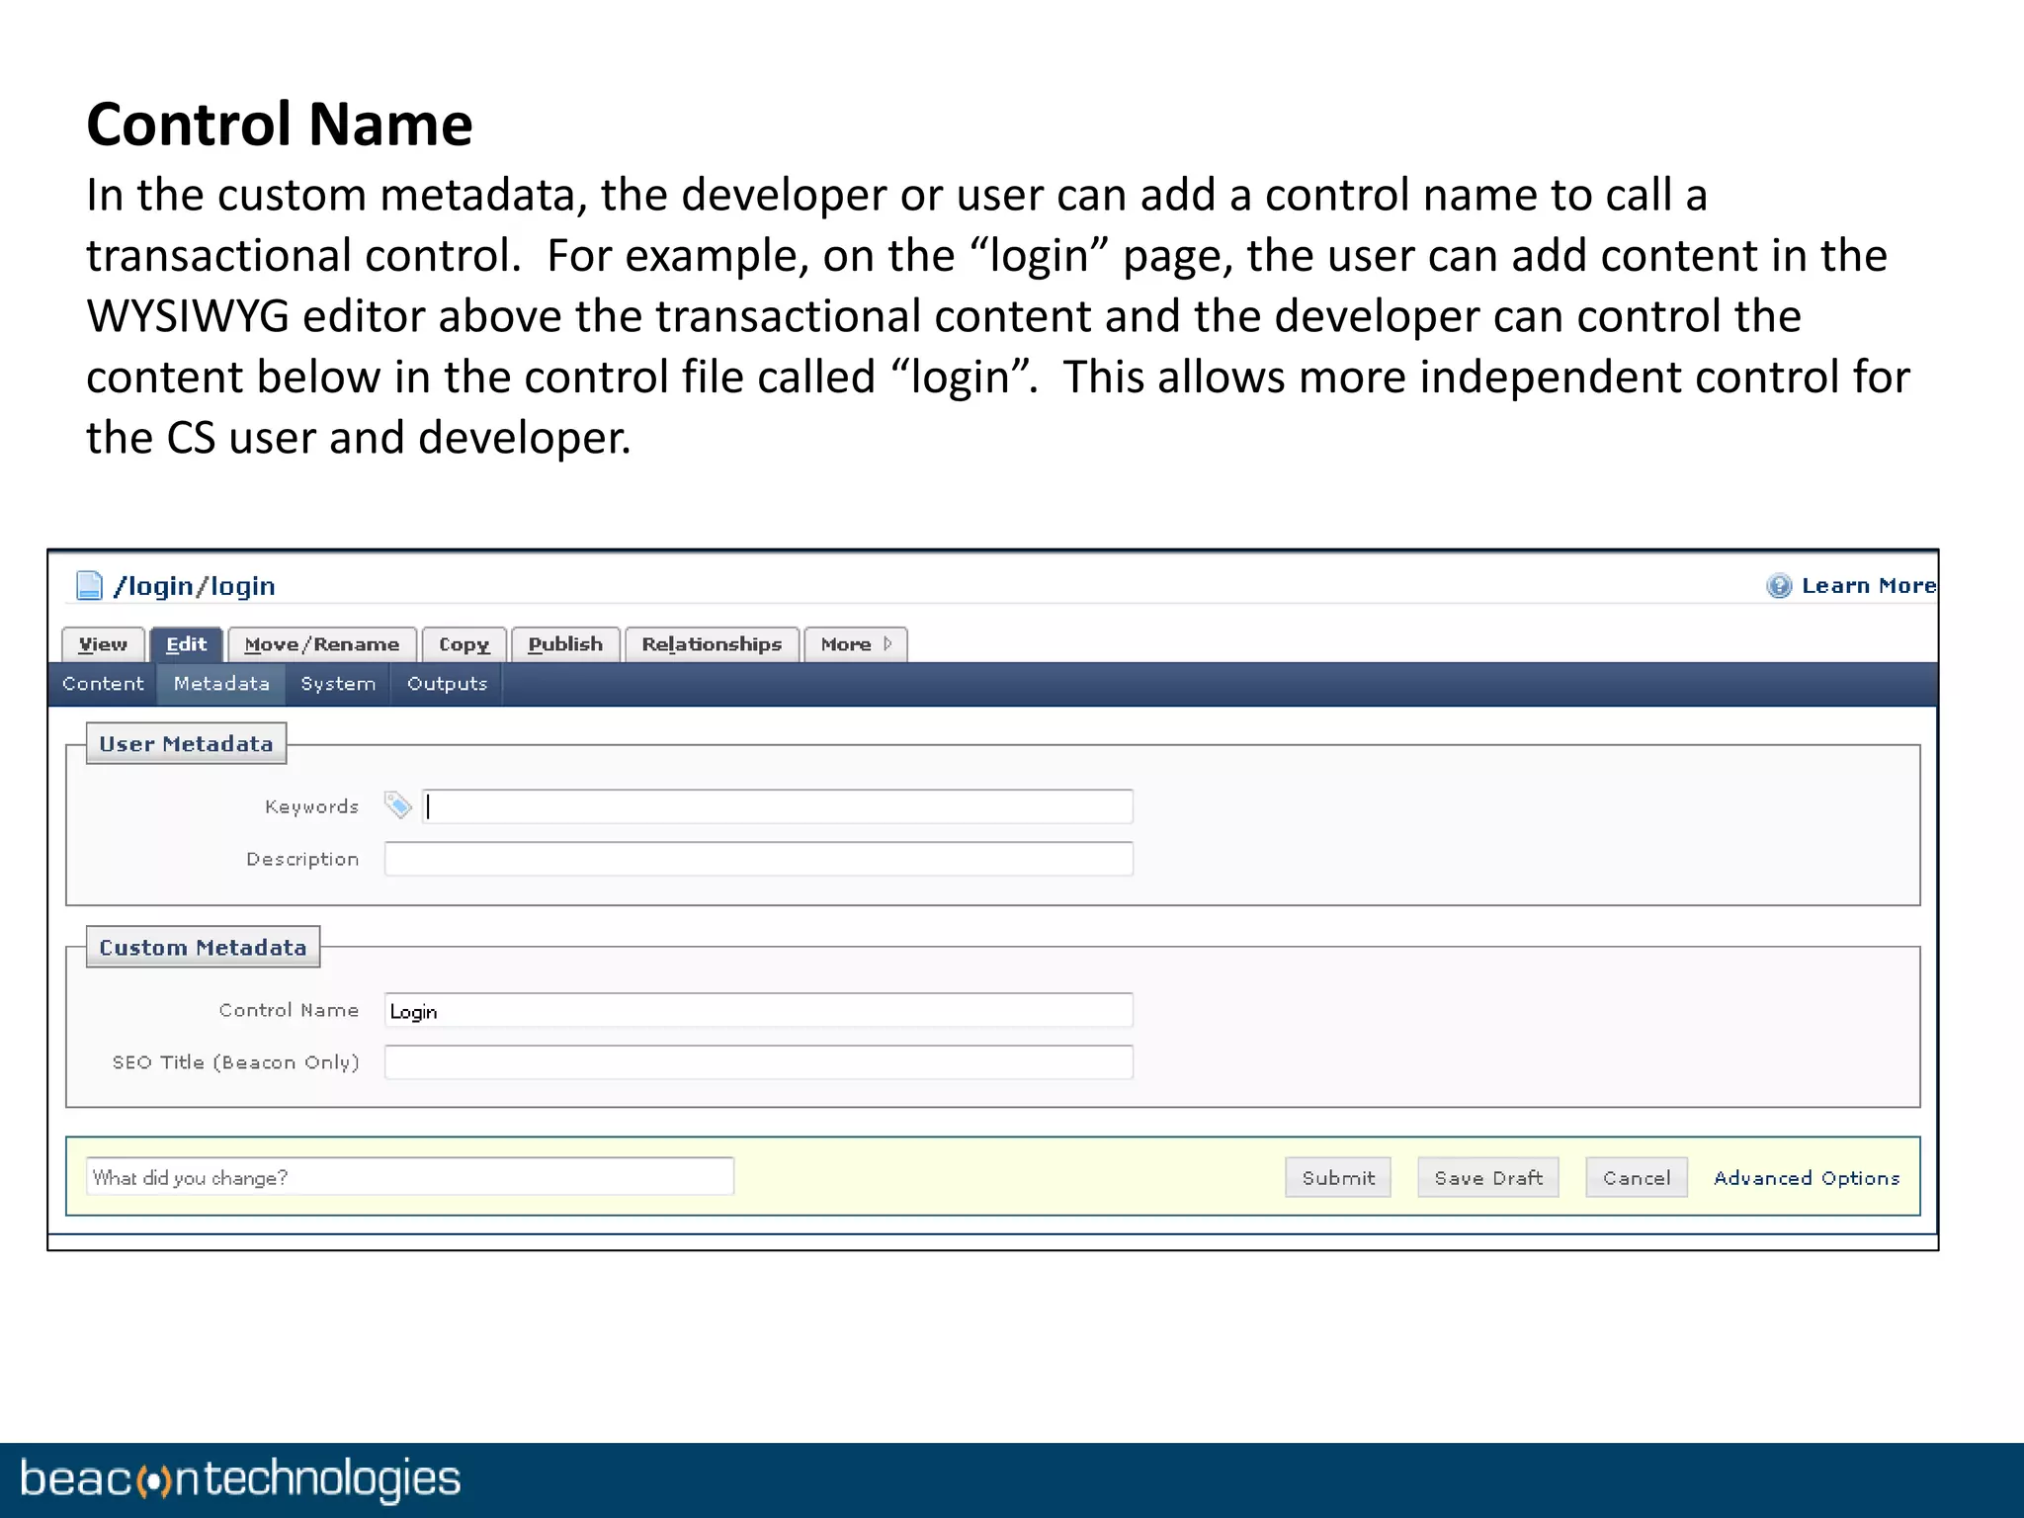The width and height of the screenshot is (2024, 1518).
Task: Click the SEO Title (Beacon Only) field
Action: [x=758, y=1062]
